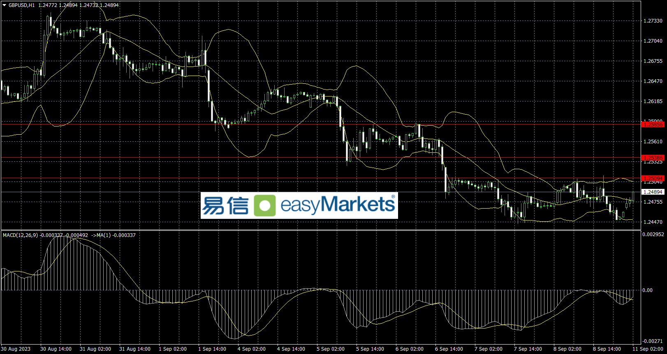Click the 30 Aug 14:00 time label
This screenshot has height=354, width=667.
click(56, 349)
